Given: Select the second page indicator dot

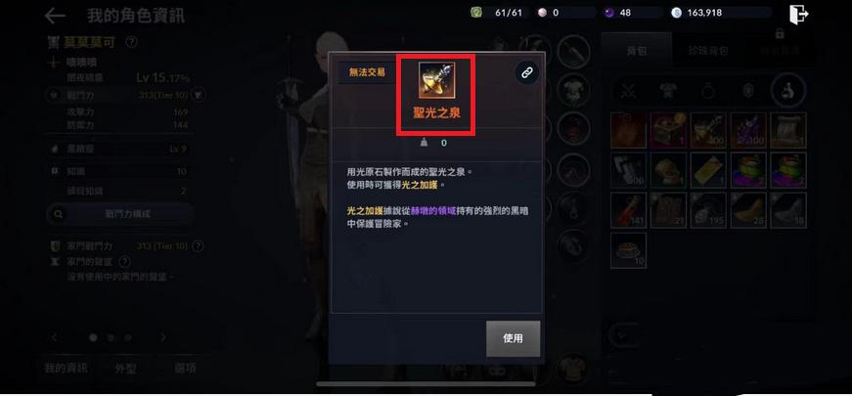Looking at the screenshot, I should click(111, 338).
